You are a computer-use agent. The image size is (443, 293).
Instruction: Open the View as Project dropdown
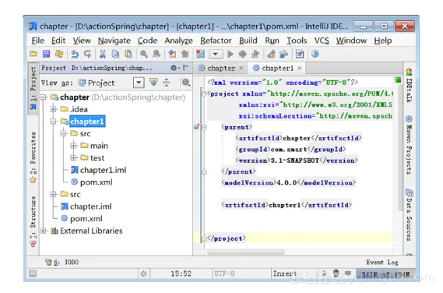139,83
